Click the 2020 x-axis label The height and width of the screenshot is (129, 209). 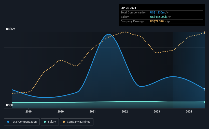tap(61, 111)
